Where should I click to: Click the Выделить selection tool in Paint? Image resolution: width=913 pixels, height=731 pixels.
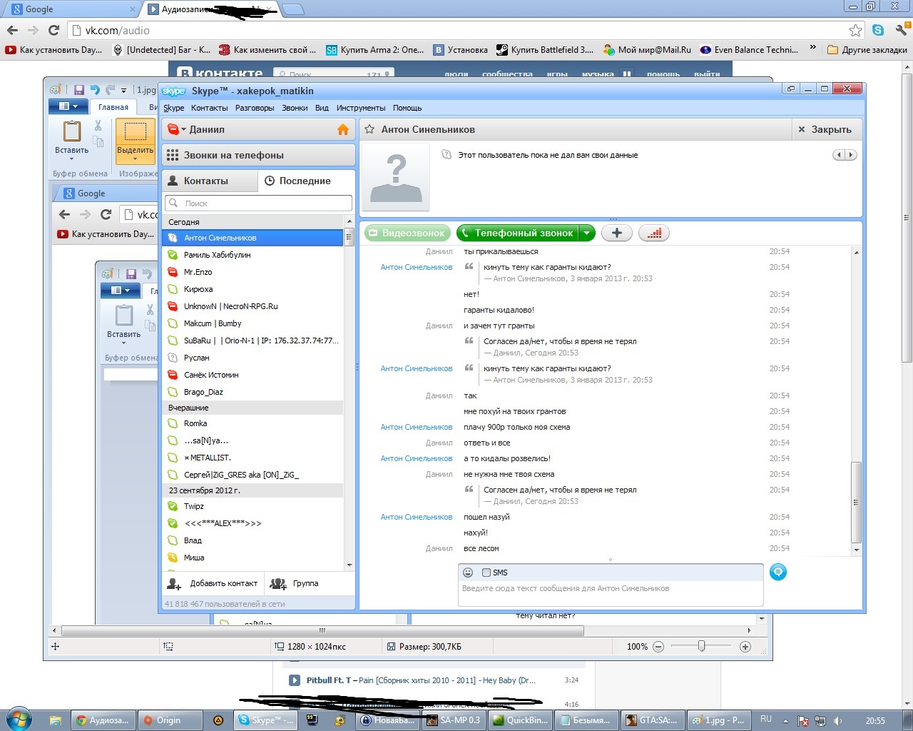(x=135, y=141)
